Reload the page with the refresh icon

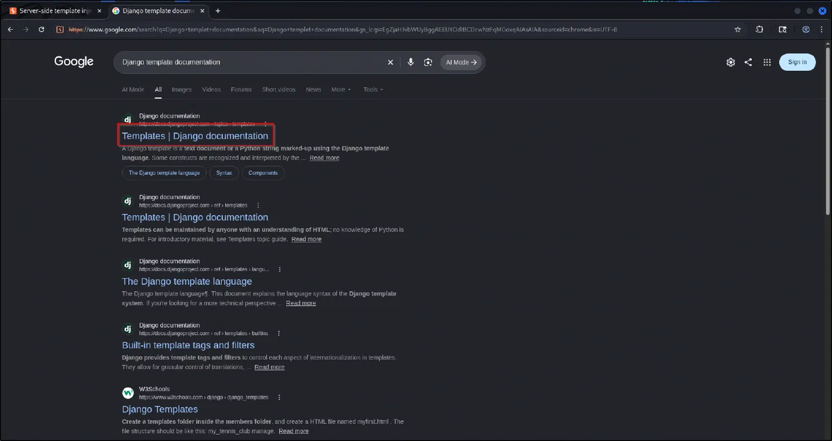click(x=42, y=29)
